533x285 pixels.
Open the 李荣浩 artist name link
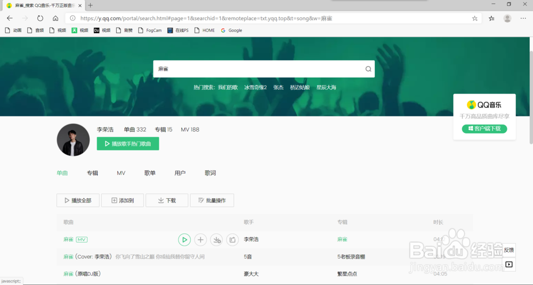105,129
